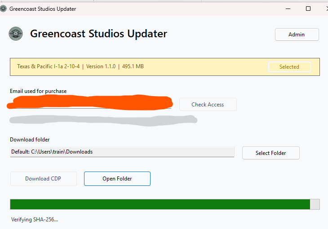Click the Greencoast Studios Updater heading

click(x=98, y=34)
